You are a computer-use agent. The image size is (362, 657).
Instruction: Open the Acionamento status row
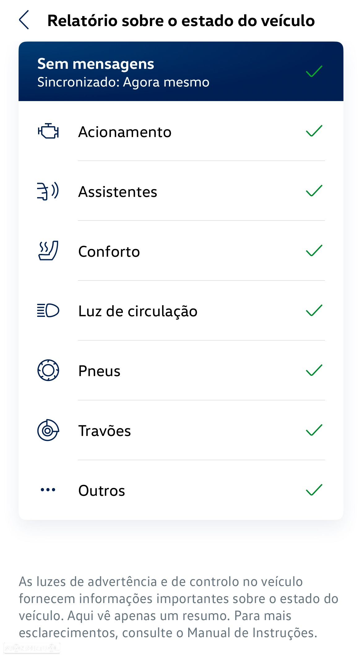pos(181,131)
